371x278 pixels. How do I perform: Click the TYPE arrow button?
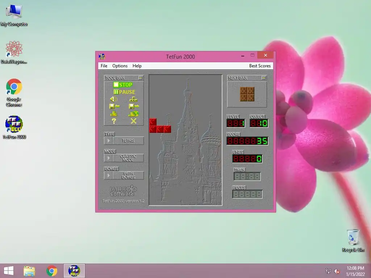[108, 141]
